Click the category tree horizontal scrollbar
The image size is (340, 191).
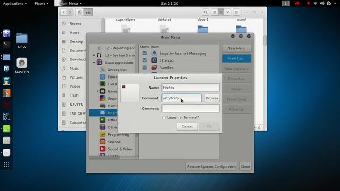104,158
